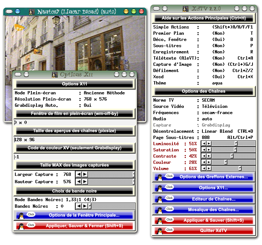The height and width of the screenshot is (245, 262).
Task: Toggle Grabdisplay Auto. option (Oui)
Action: [x=88, y=105]
